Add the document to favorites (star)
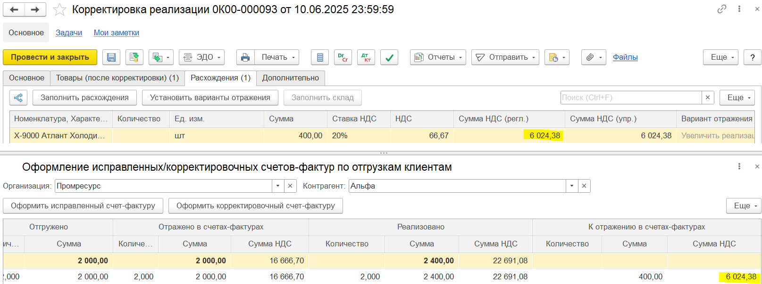This screenshot has width=762, height=284. pos(59,10)
